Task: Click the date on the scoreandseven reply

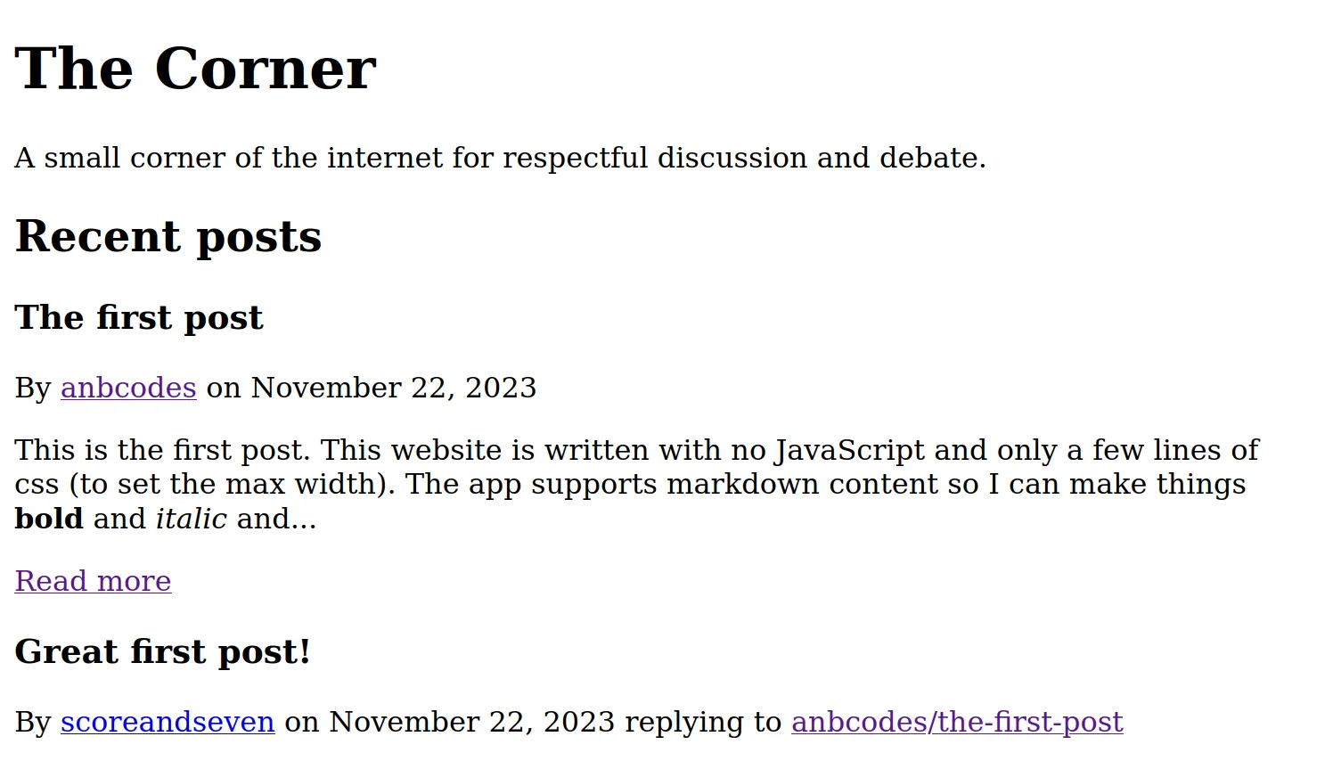Action: click(471, 722)
